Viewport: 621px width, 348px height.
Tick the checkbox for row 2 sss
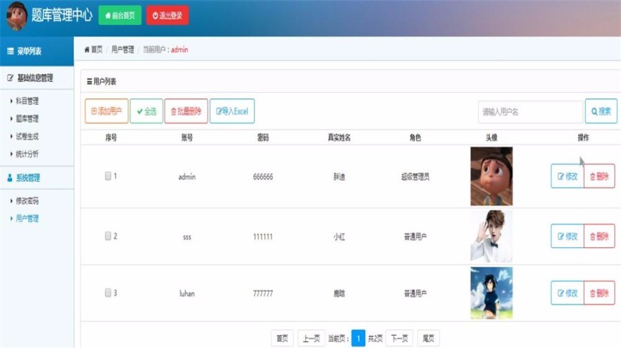[108, 236]
